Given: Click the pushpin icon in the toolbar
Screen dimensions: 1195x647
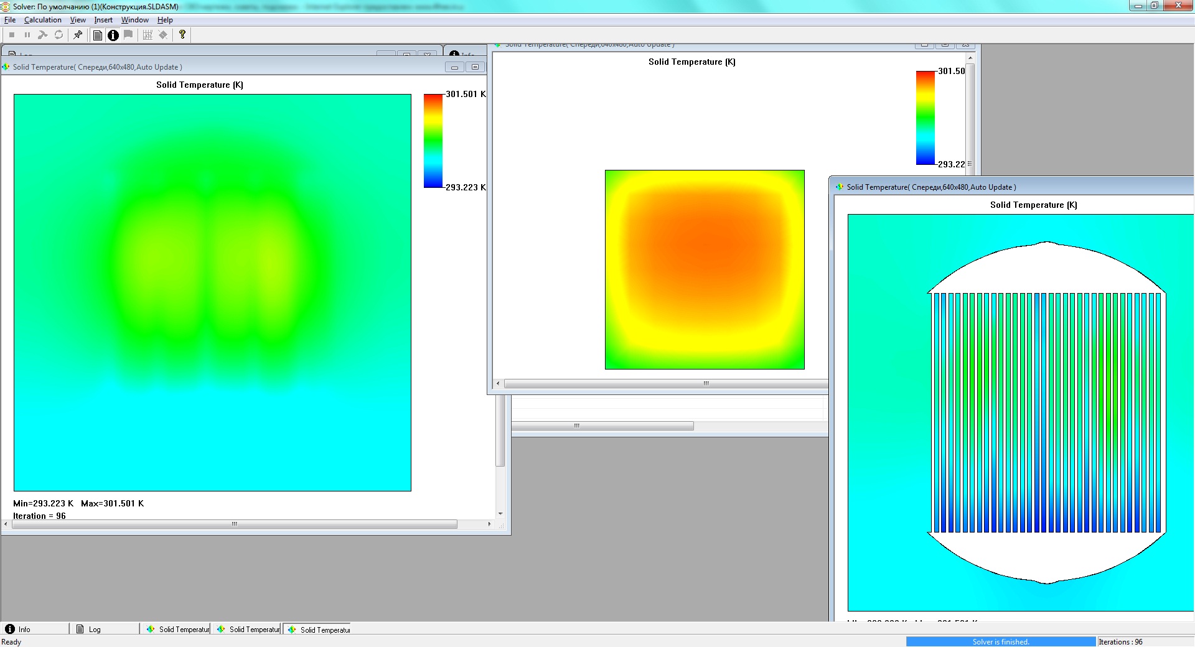Looking at the screenshot, I should pyautogui.click(x=78, y=35).
